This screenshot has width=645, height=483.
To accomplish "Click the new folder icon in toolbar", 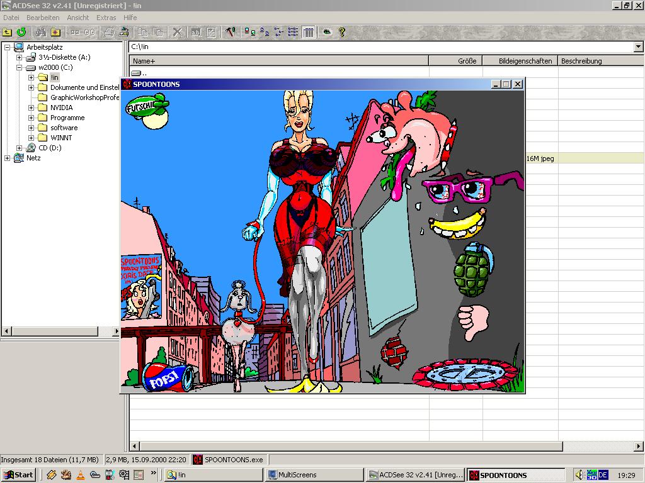I will (x=55, y=32).
